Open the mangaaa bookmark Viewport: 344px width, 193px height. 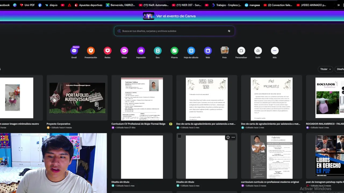click(x=252, y=5)
